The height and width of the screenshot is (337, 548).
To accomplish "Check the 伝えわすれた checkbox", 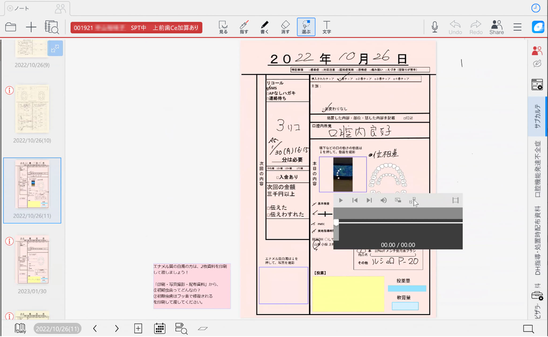I will point(268,215).
